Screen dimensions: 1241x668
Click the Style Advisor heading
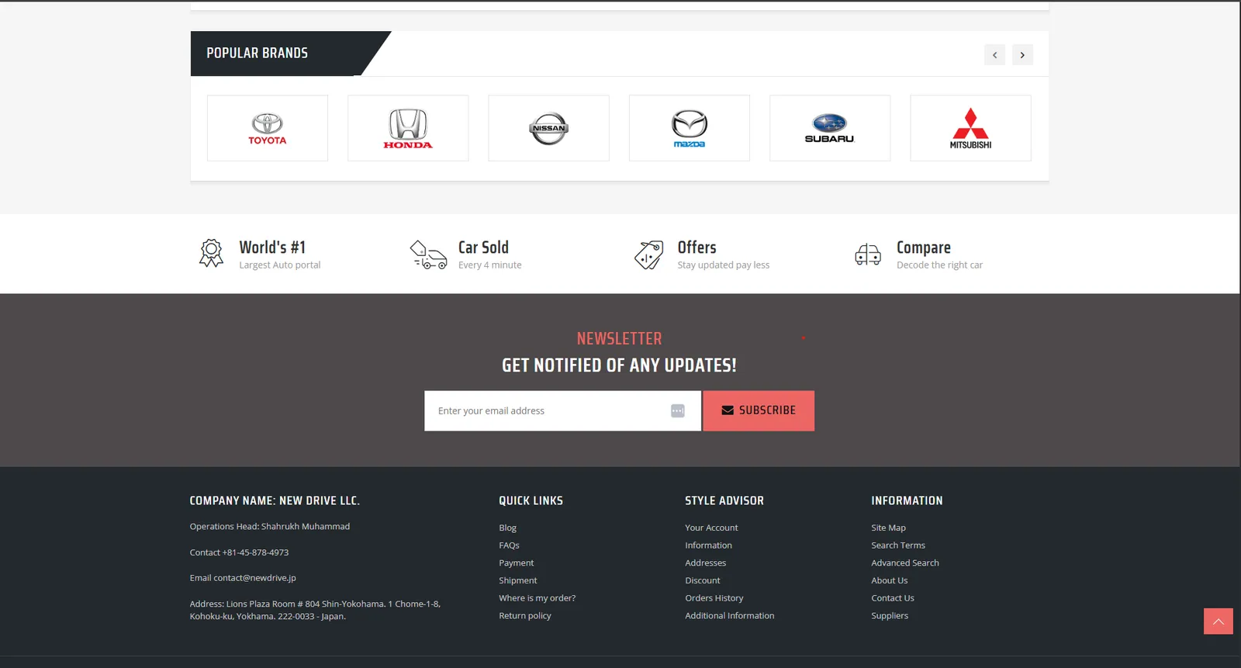[x=724, y=501]
